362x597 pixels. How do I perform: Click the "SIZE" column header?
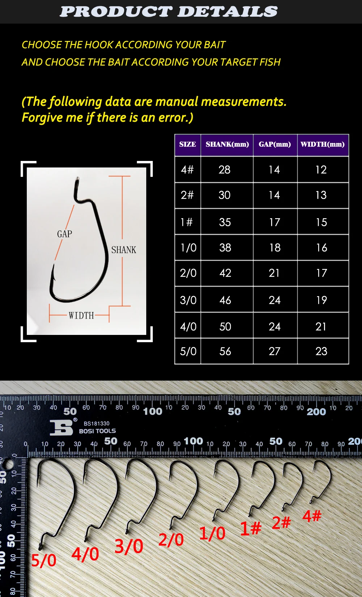188,144
